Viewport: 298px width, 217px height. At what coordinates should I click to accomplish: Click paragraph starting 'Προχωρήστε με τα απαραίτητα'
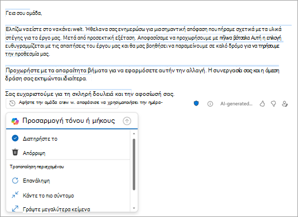tap(142, 75)
